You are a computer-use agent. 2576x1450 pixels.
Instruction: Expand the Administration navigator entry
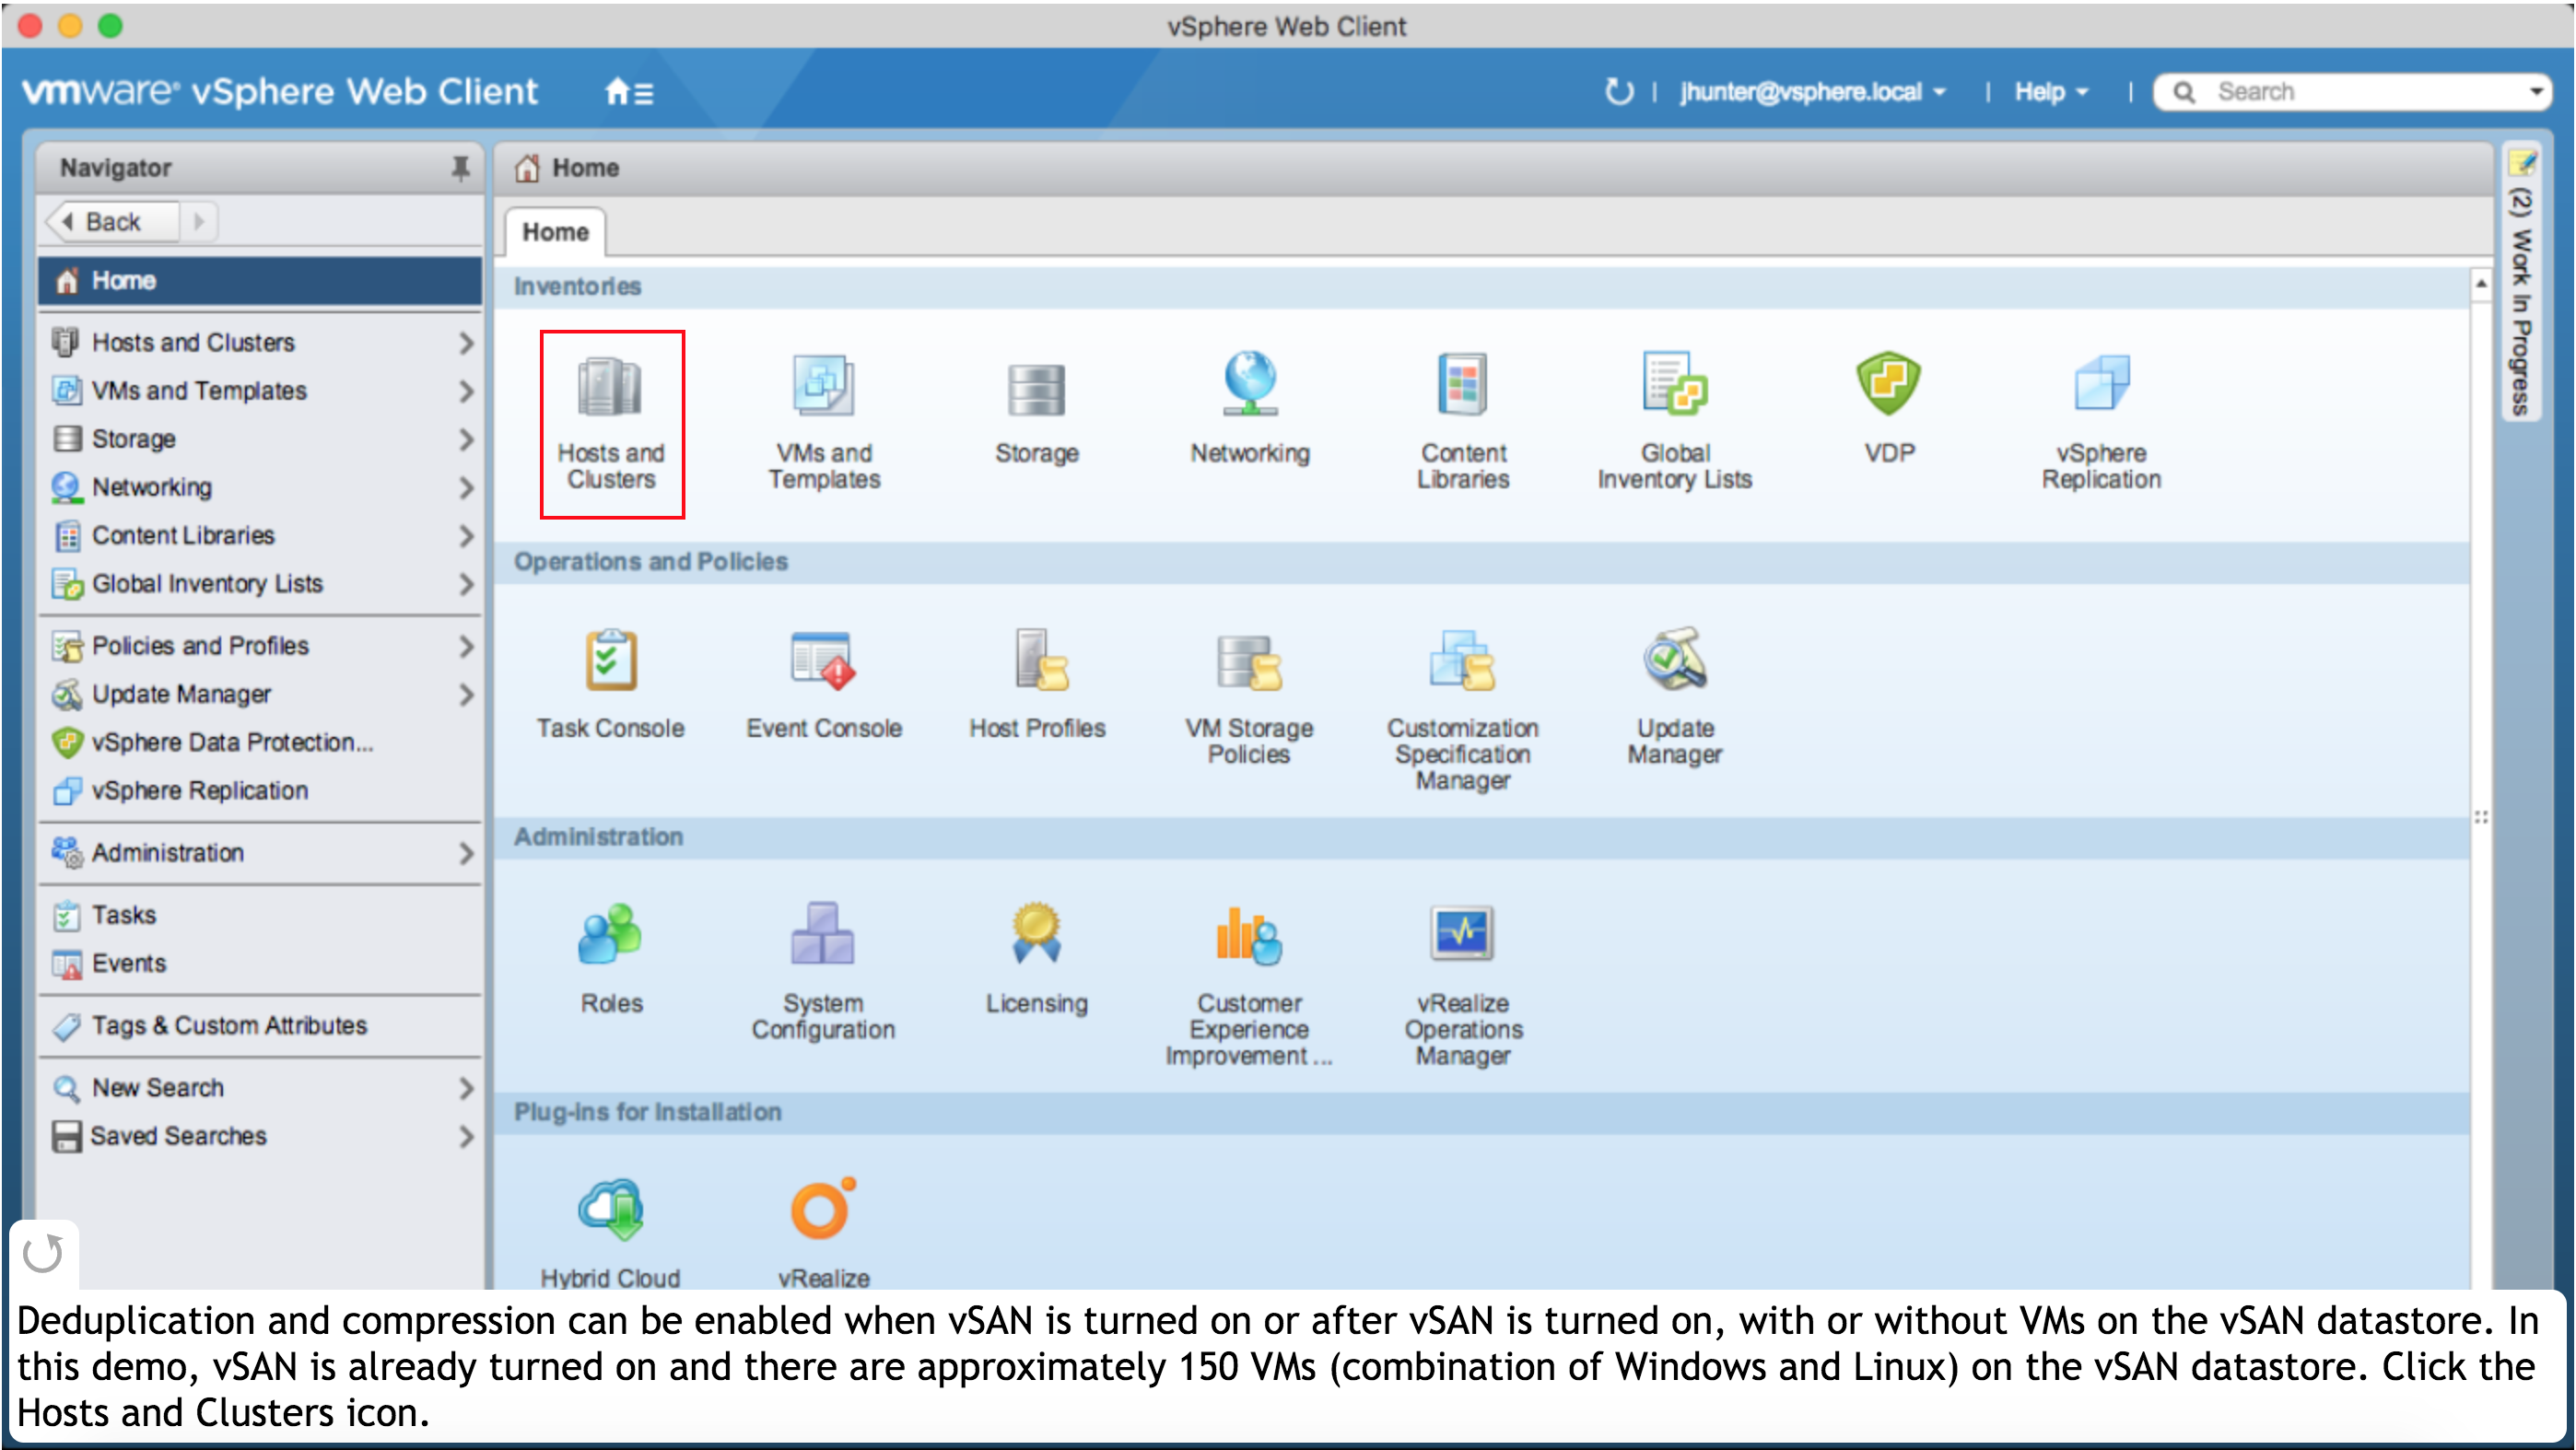click(x=466, y=853)
